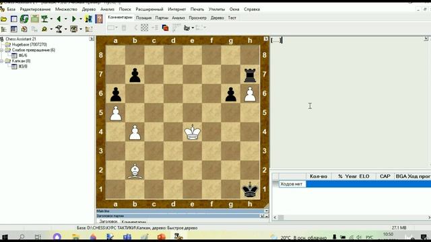Click the new window icon in toolbar

point(13,19)
